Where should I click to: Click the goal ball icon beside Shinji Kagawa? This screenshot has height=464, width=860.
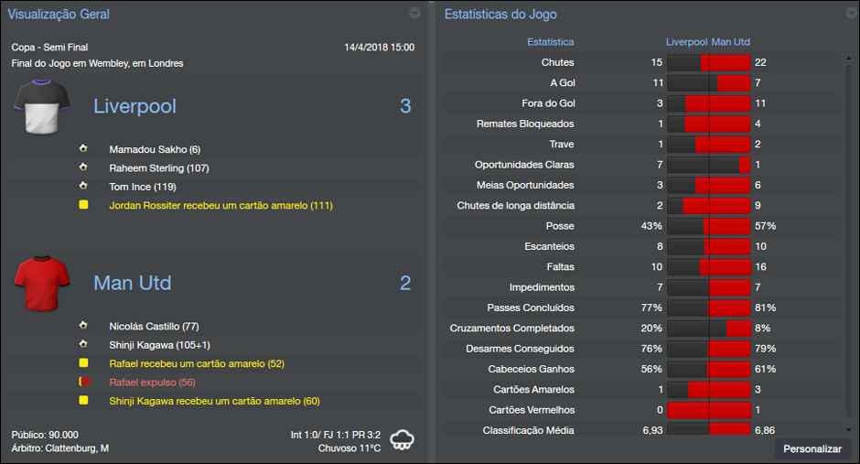coord(83,345)
